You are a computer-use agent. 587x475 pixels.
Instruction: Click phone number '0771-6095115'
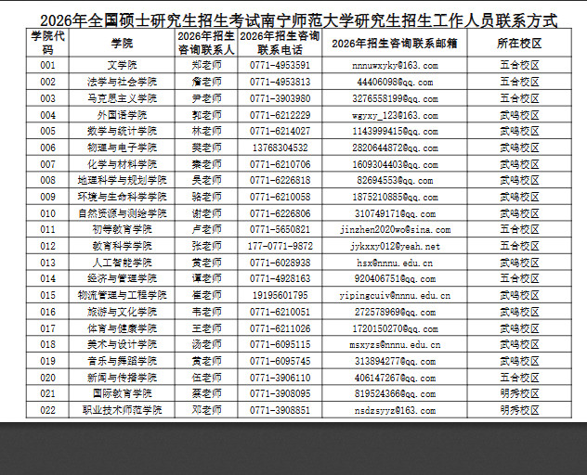[280, 344]
